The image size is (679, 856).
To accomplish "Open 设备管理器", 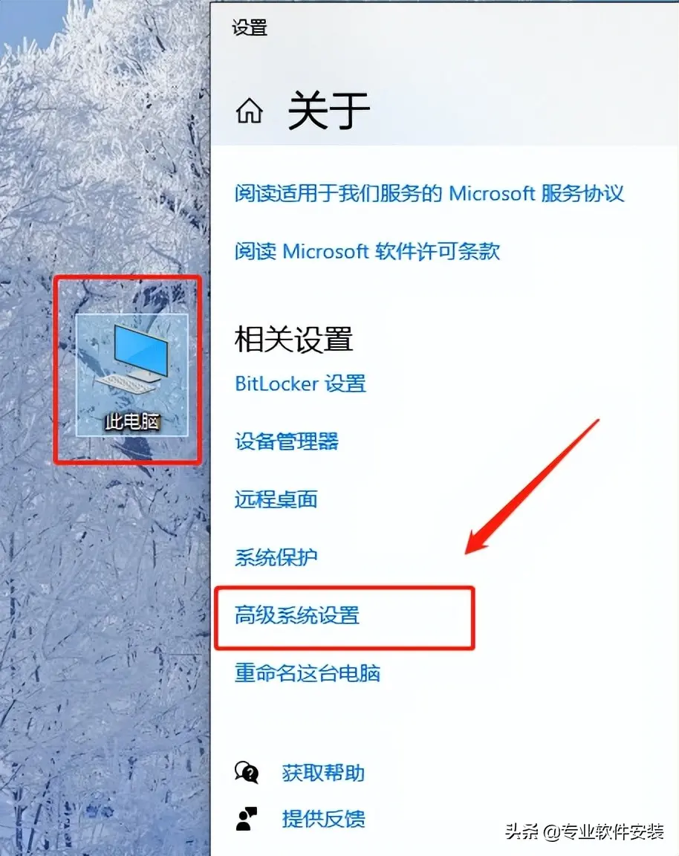I will click(287, 441).
